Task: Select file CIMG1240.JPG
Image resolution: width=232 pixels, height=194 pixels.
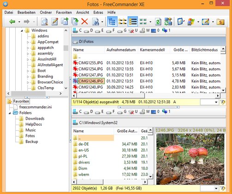Action: [x=90, y=87]
